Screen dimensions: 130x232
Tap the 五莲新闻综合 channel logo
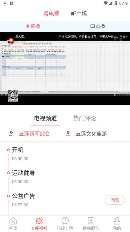coord(11,133)
